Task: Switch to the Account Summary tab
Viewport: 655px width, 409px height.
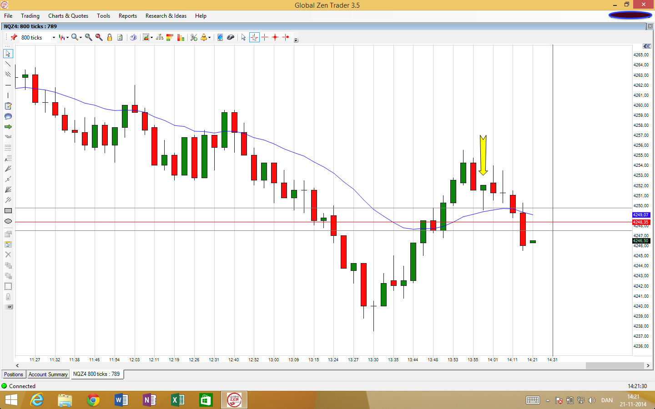Action: (48, 374)
